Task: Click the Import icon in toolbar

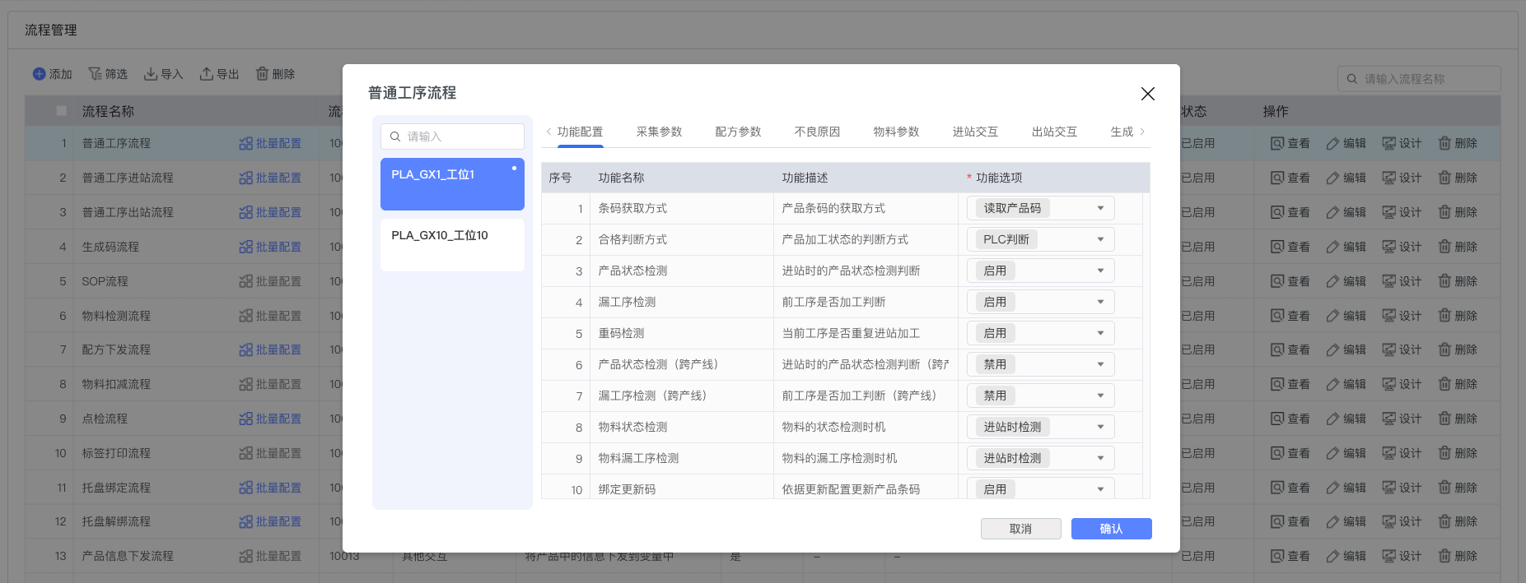Action: 151,74
